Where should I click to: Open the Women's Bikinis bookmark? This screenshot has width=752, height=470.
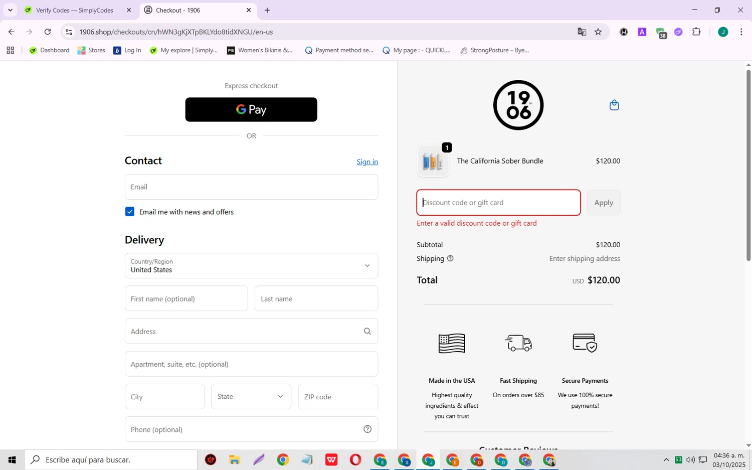click(x=260, y=50)
